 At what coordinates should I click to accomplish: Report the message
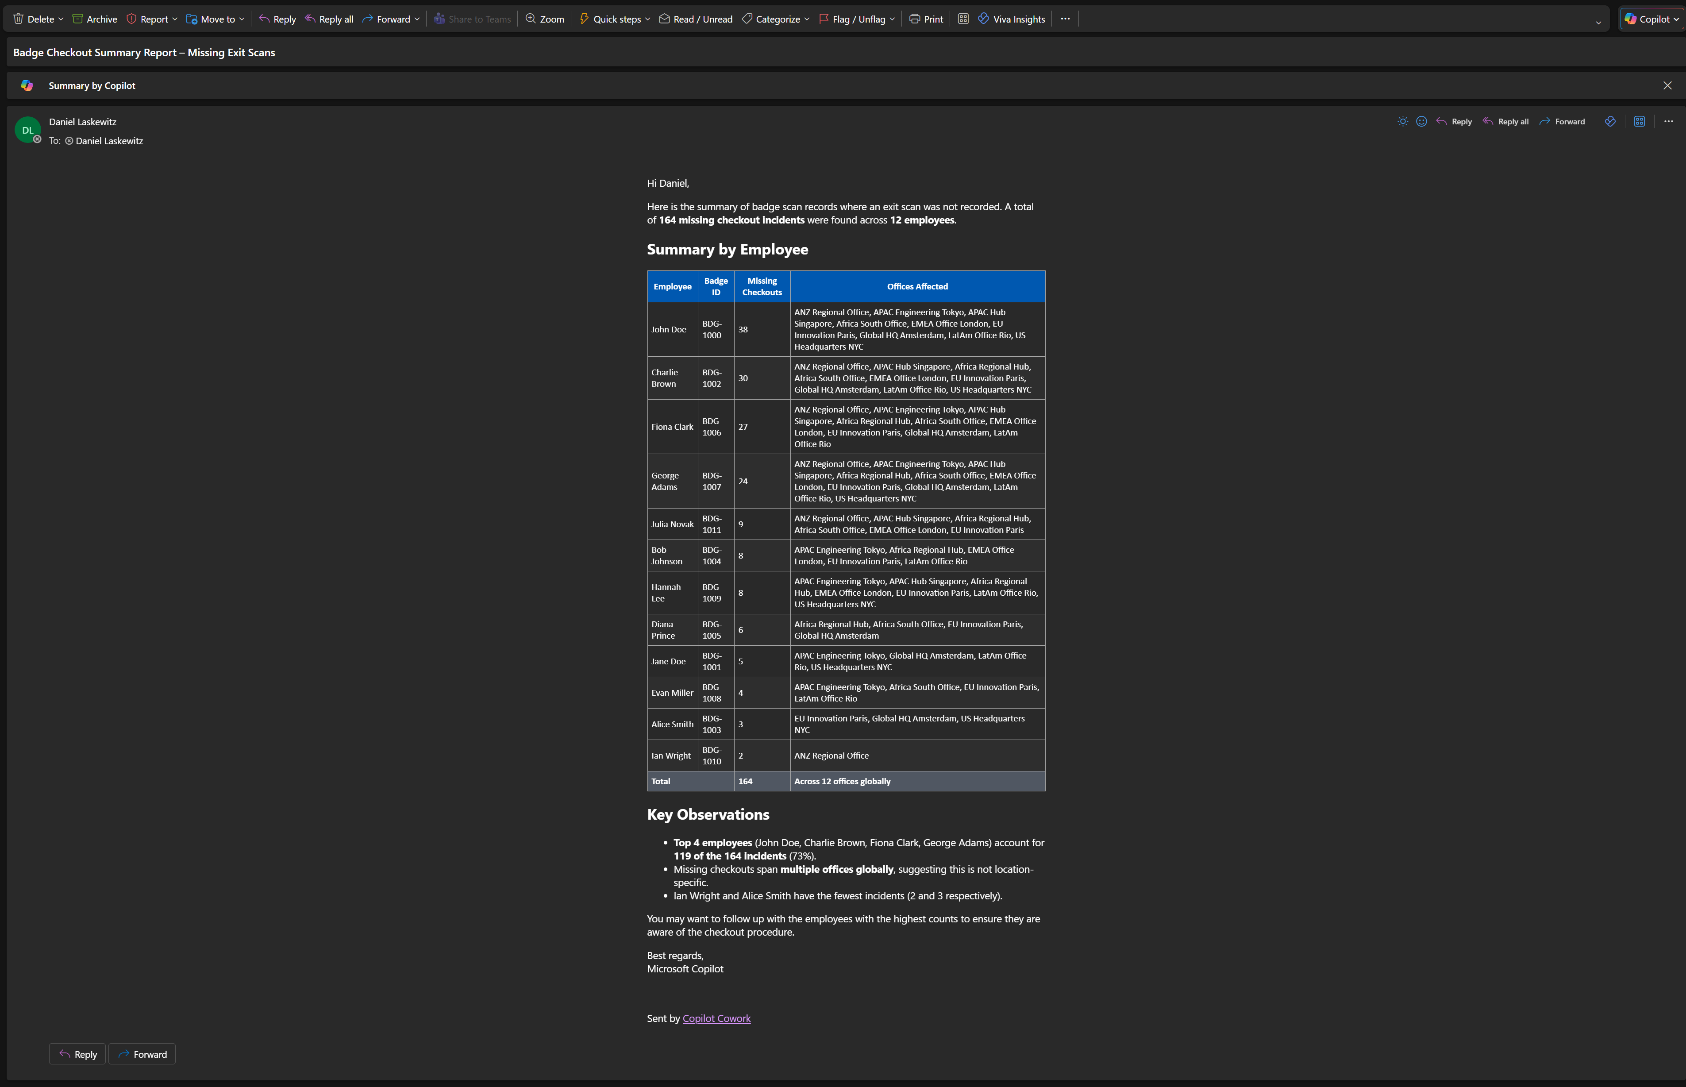click(x=147, y=18)
